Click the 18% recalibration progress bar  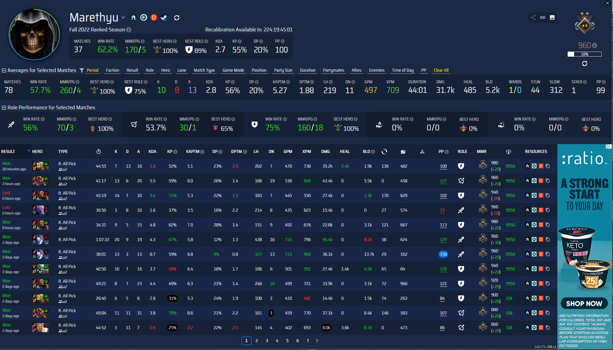(585, 54)
